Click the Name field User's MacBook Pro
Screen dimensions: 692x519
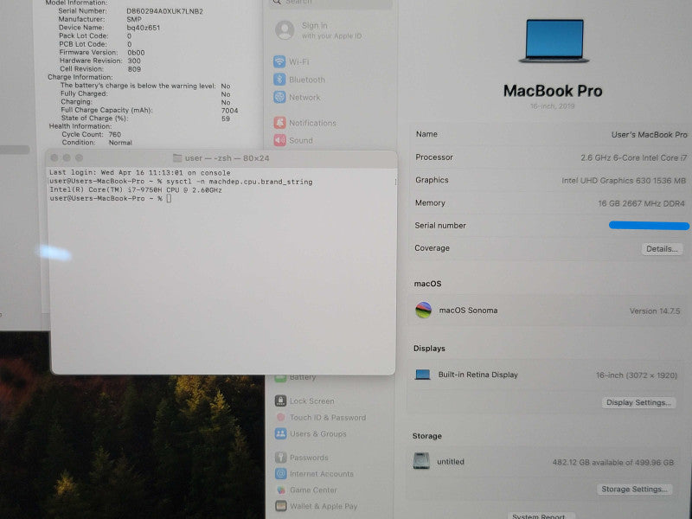tap(650, 135)
